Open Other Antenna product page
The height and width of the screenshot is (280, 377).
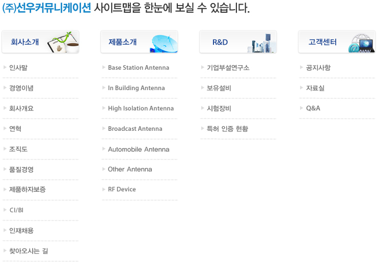tap(130, 169)
